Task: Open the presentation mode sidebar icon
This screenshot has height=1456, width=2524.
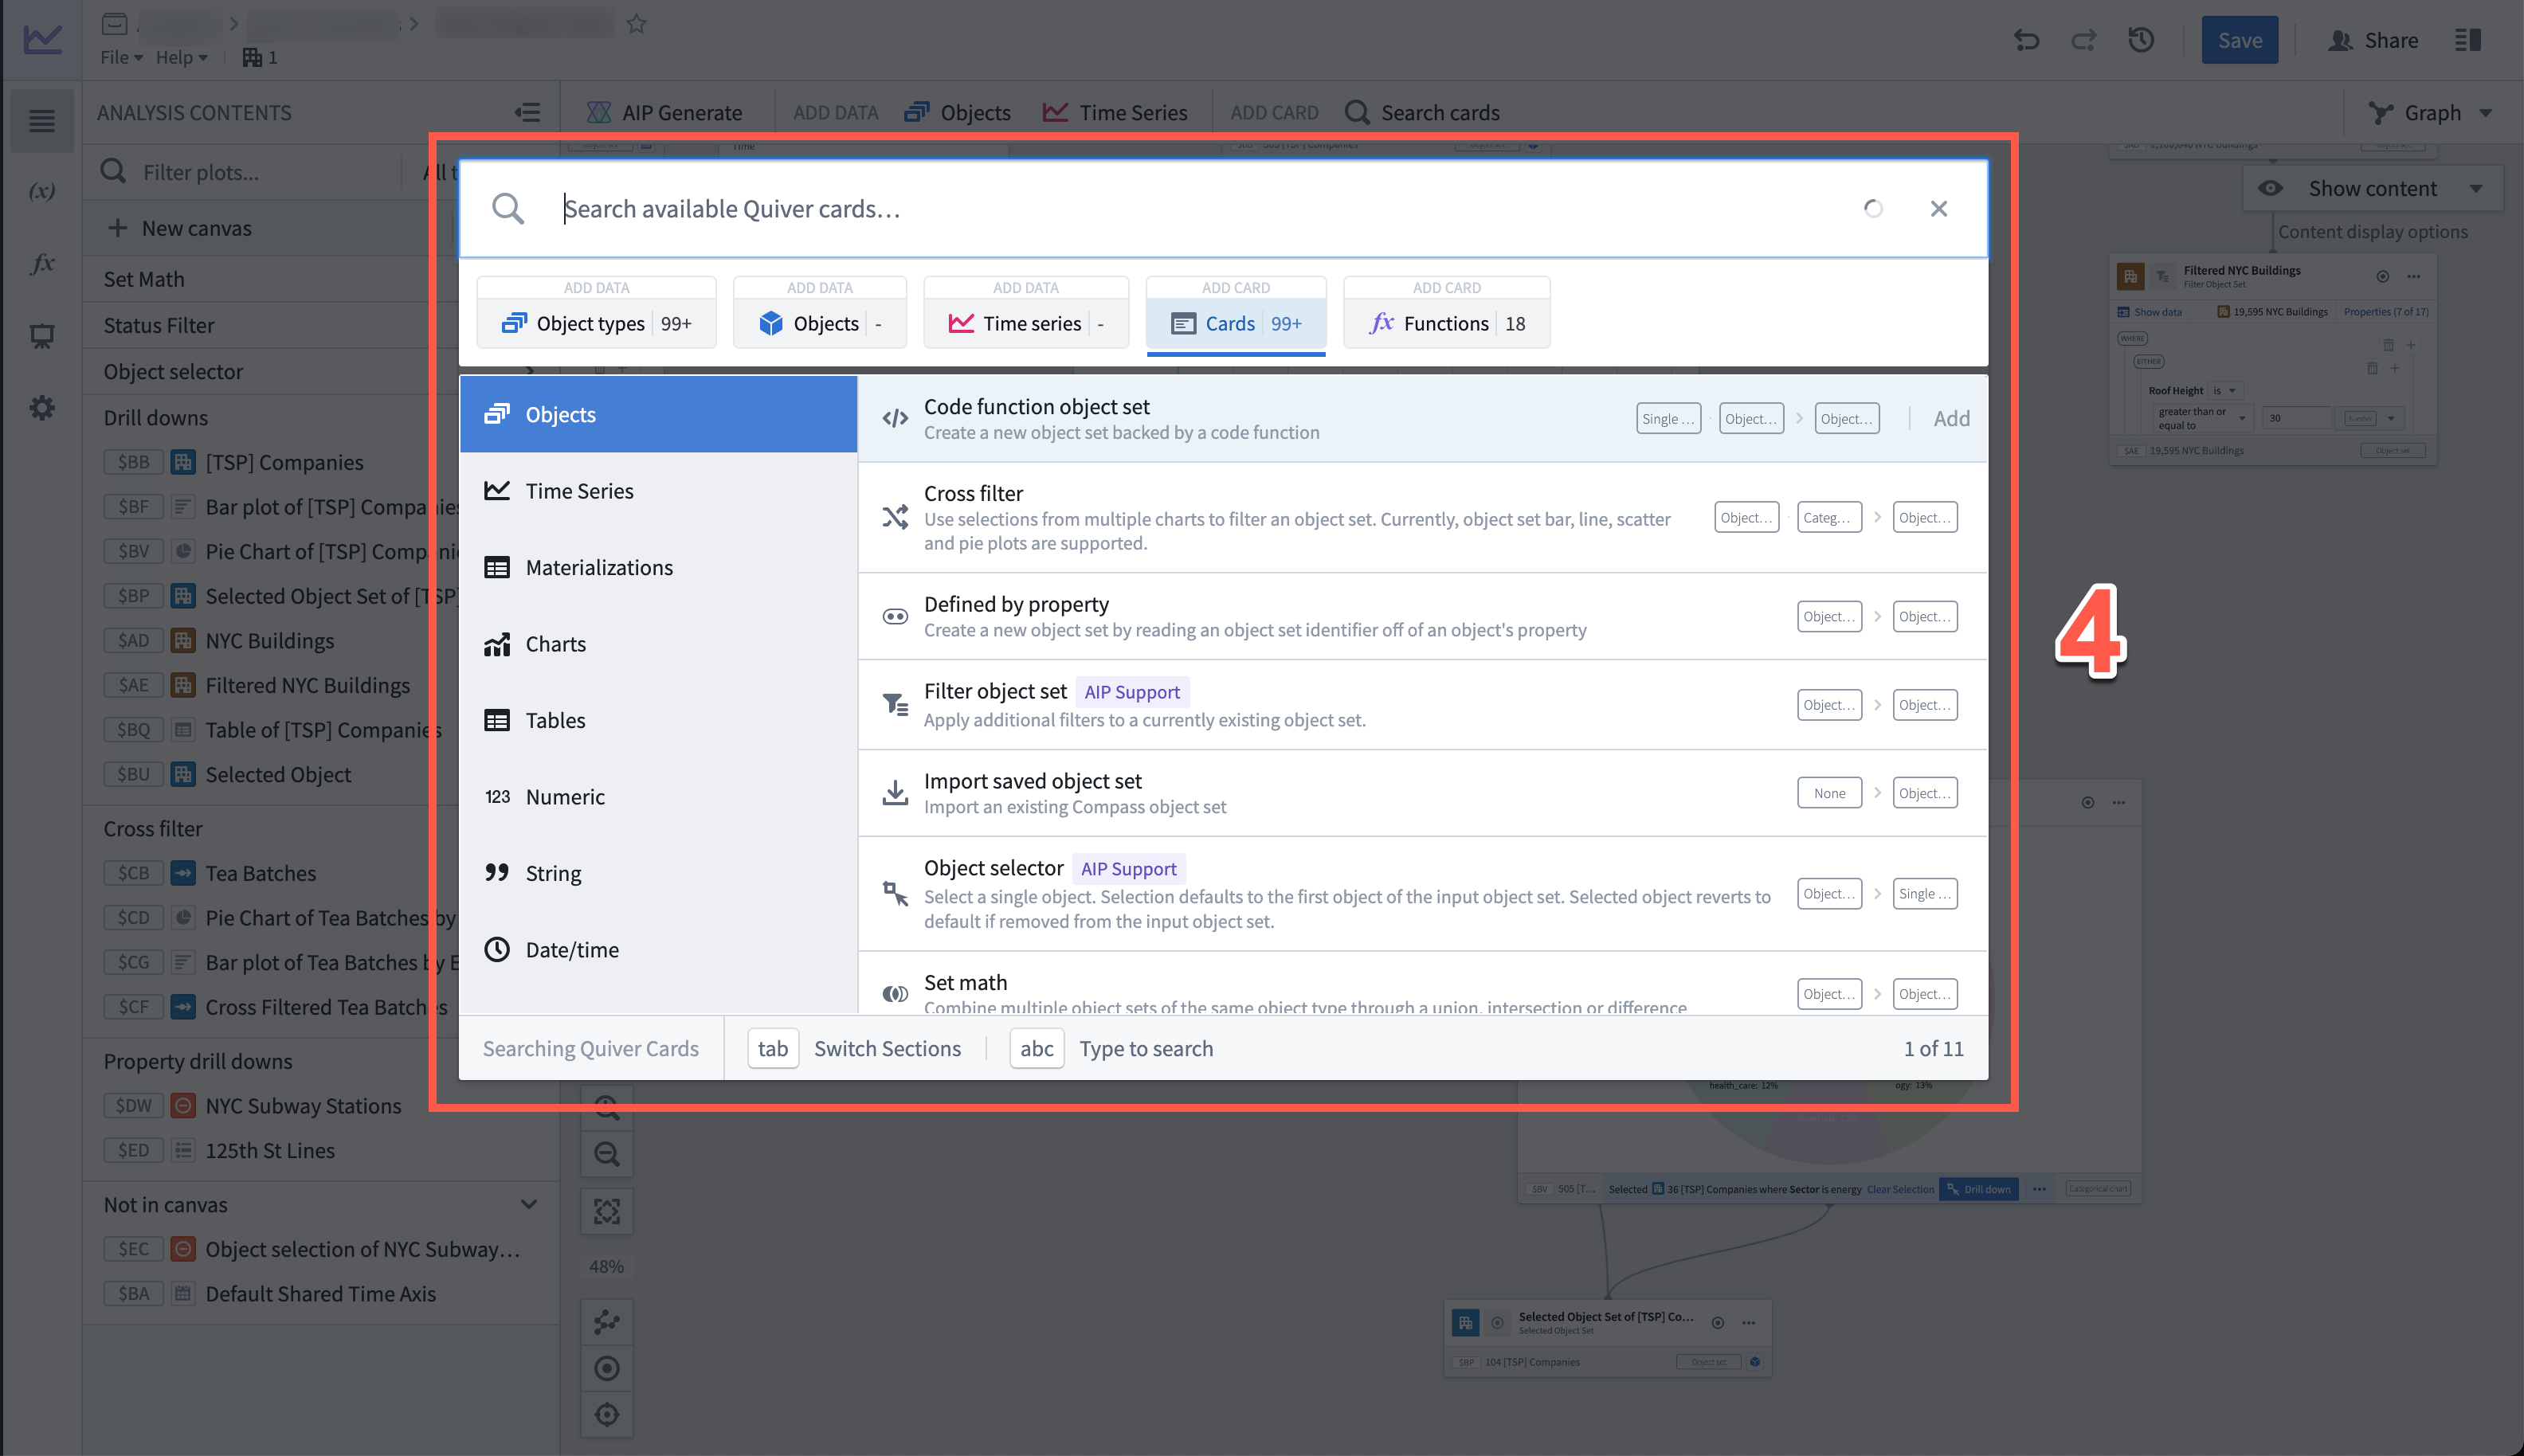Action: tap(42, 336)
